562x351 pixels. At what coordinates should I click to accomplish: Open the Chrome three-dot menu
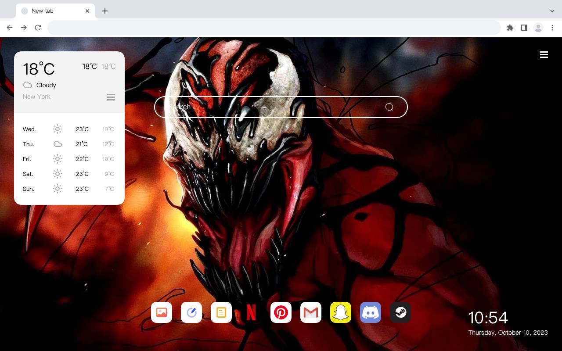(x=552, y=28)
